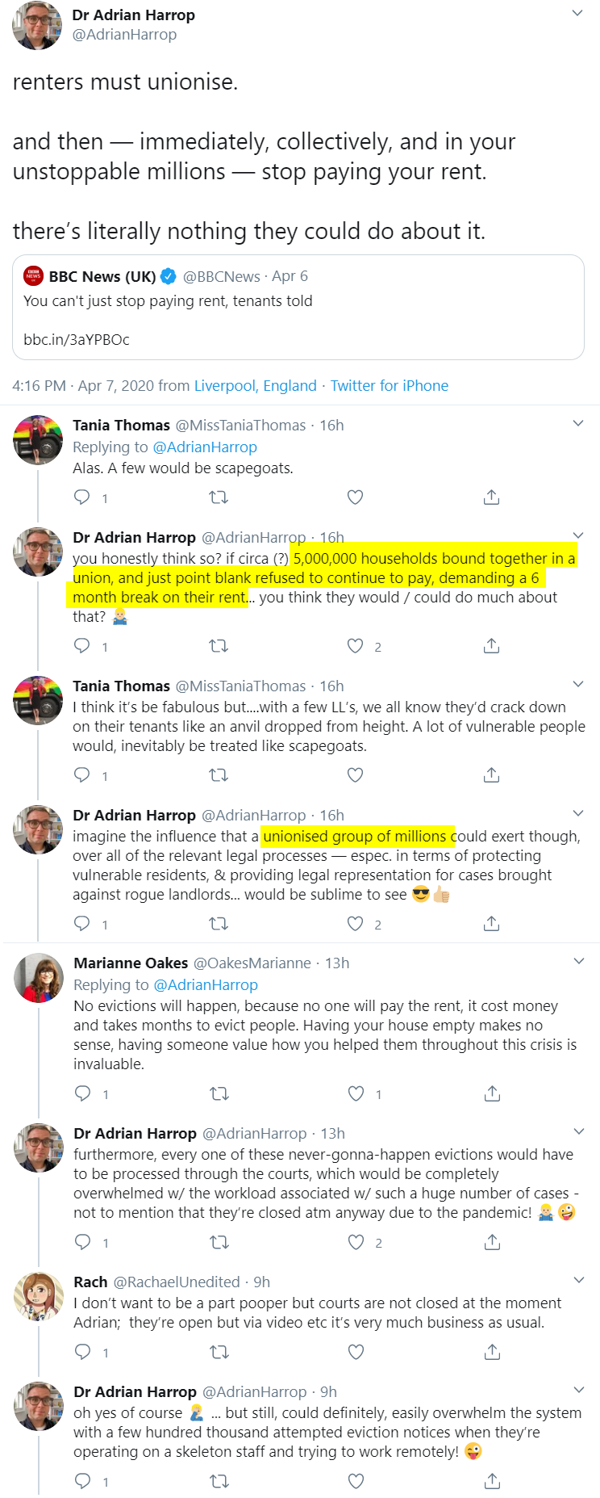
Task: Like Marianne Oakes's tweet about evictions
Action: (356, 1093)
